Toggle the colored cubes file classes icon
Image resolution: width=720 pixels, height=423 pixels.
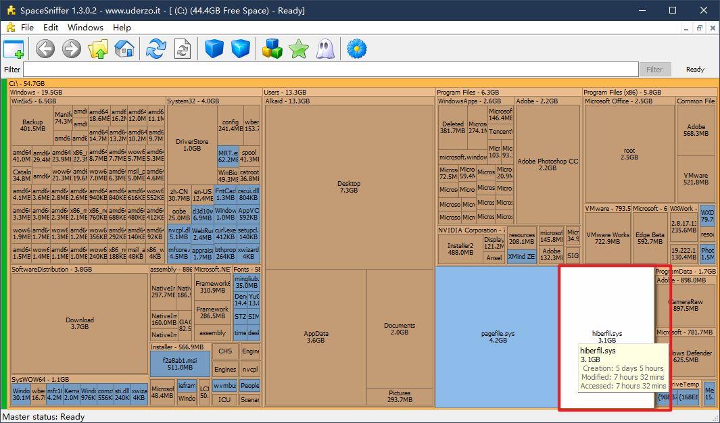272,49
